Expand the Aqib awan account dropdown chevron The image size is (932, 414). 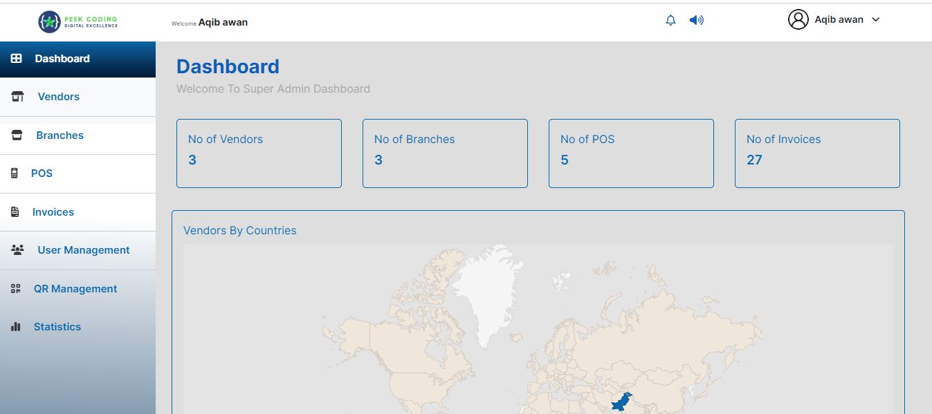pyautogui.click(x=876, y=20)
